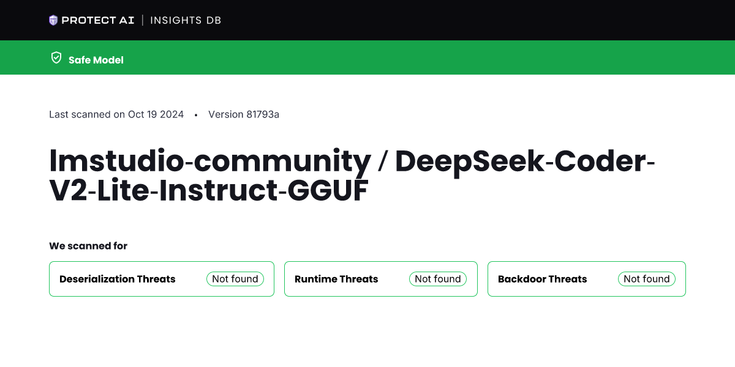
Task: Click the We scanned for heading
Action: tap(88, 246)
